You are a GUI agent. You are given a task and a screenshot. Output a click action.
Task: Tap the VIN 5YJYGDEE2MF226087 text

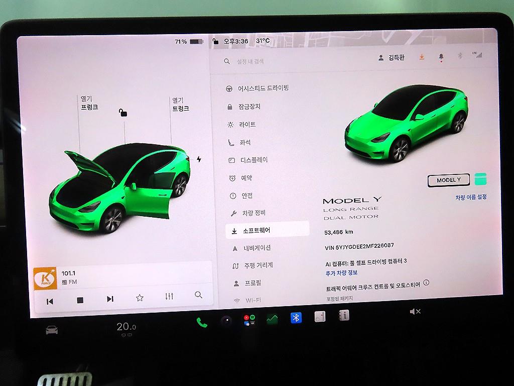359,246
